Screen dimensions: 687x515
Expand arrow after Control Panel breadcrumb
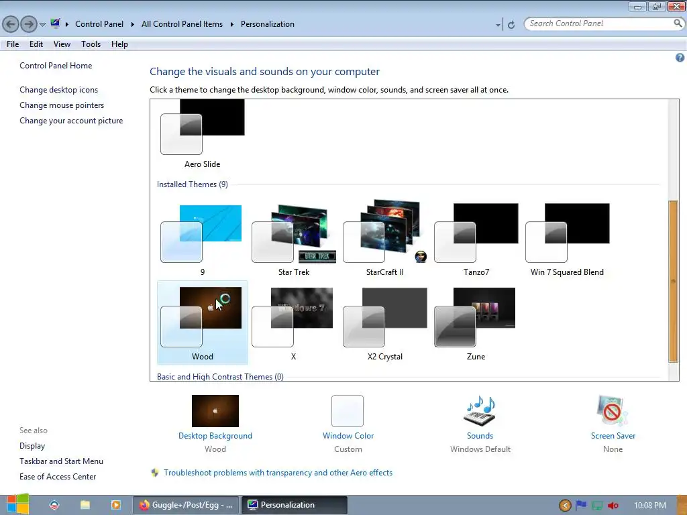(132, 24)
